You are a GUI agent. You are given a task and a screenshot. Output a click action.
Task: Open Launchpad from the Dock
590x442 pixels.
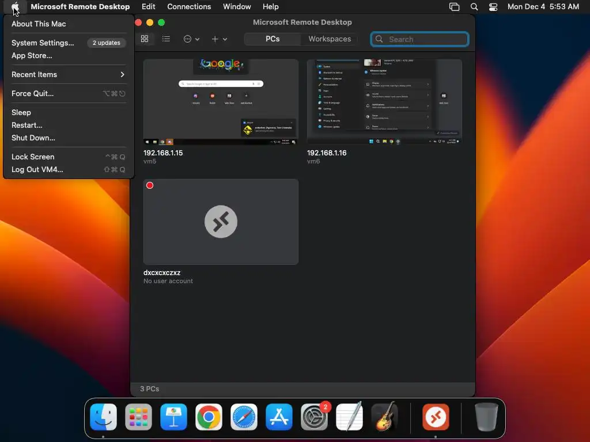tap(138, 417)
